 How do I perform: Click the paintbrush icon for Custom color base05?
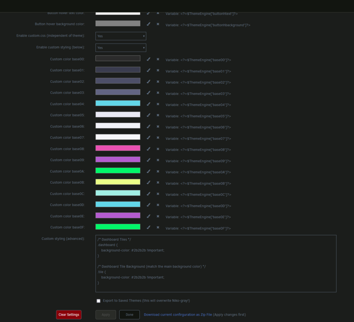coord(148,115)
